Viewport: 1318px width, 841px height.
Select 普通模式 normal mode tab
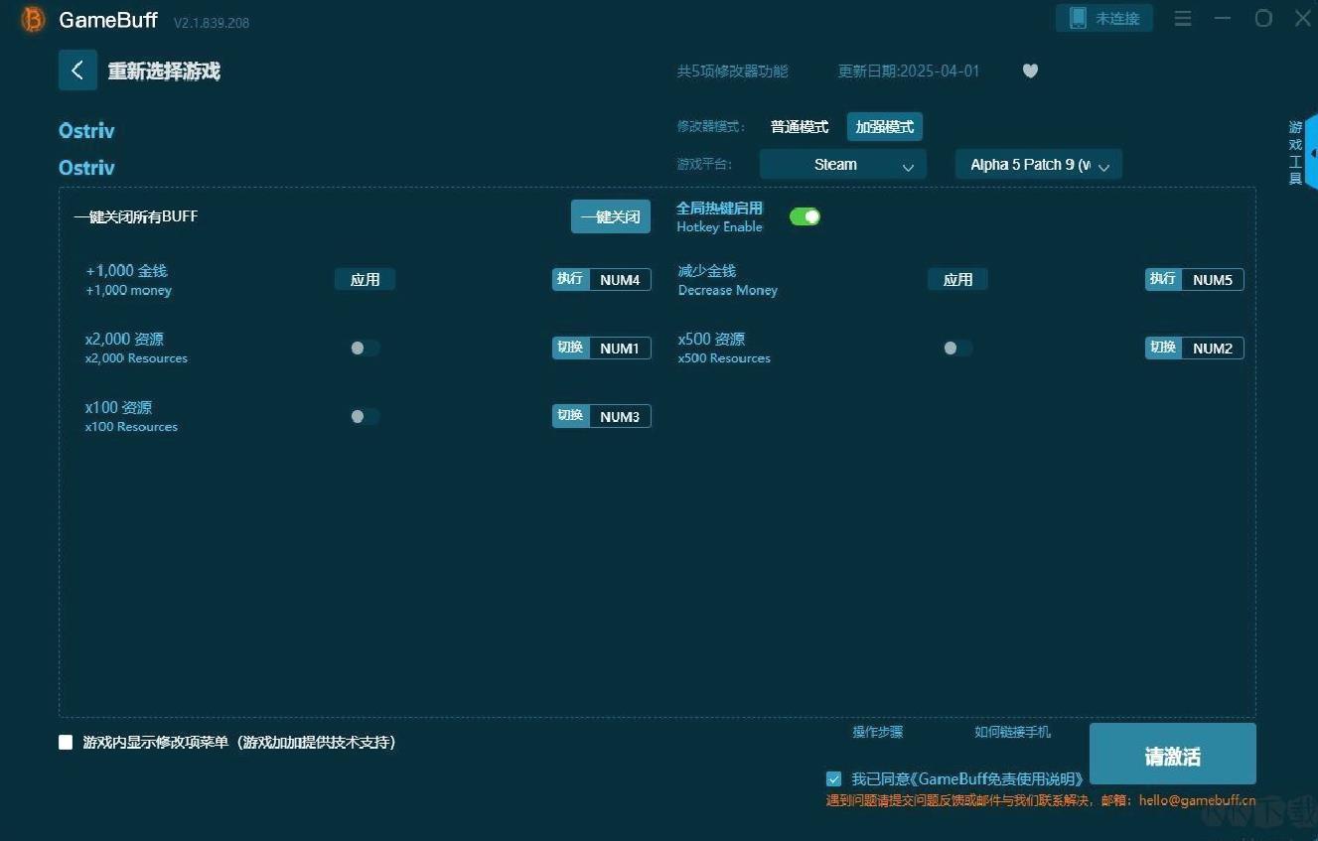point(800,127)
